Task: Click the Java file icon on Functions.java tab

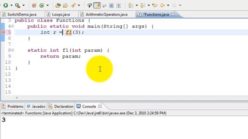Action: 139,14
